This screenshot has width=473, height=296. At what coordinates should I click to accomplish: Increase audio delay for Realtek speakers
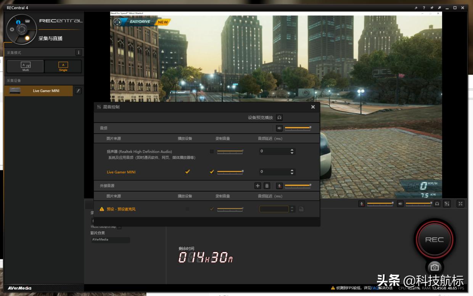(292, 150)
